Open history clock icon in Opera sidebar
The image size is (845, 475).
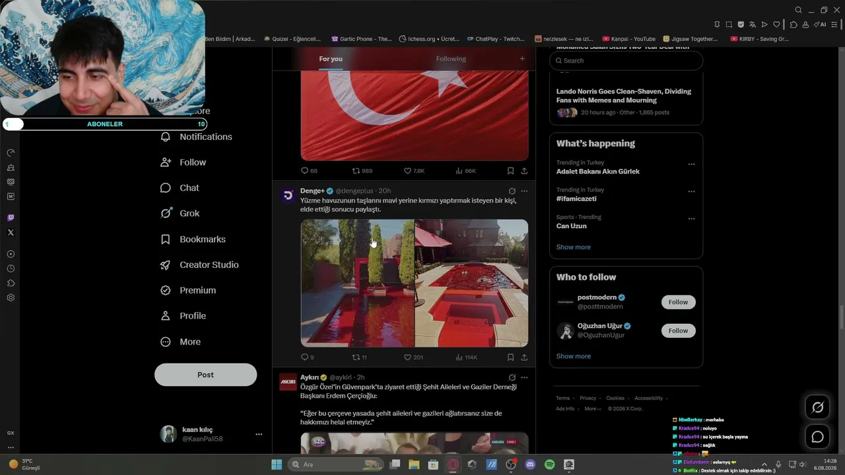pyautogui.click(x=11, y=269)
